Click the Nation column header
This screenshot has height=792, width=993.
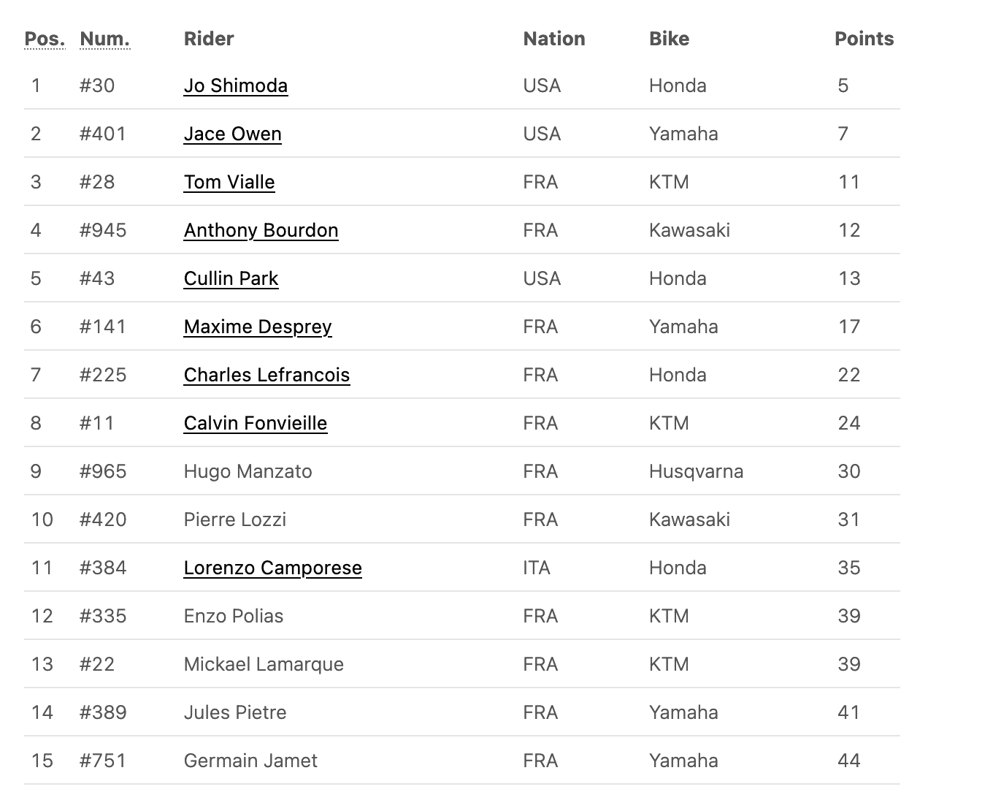tap(554, 39)
